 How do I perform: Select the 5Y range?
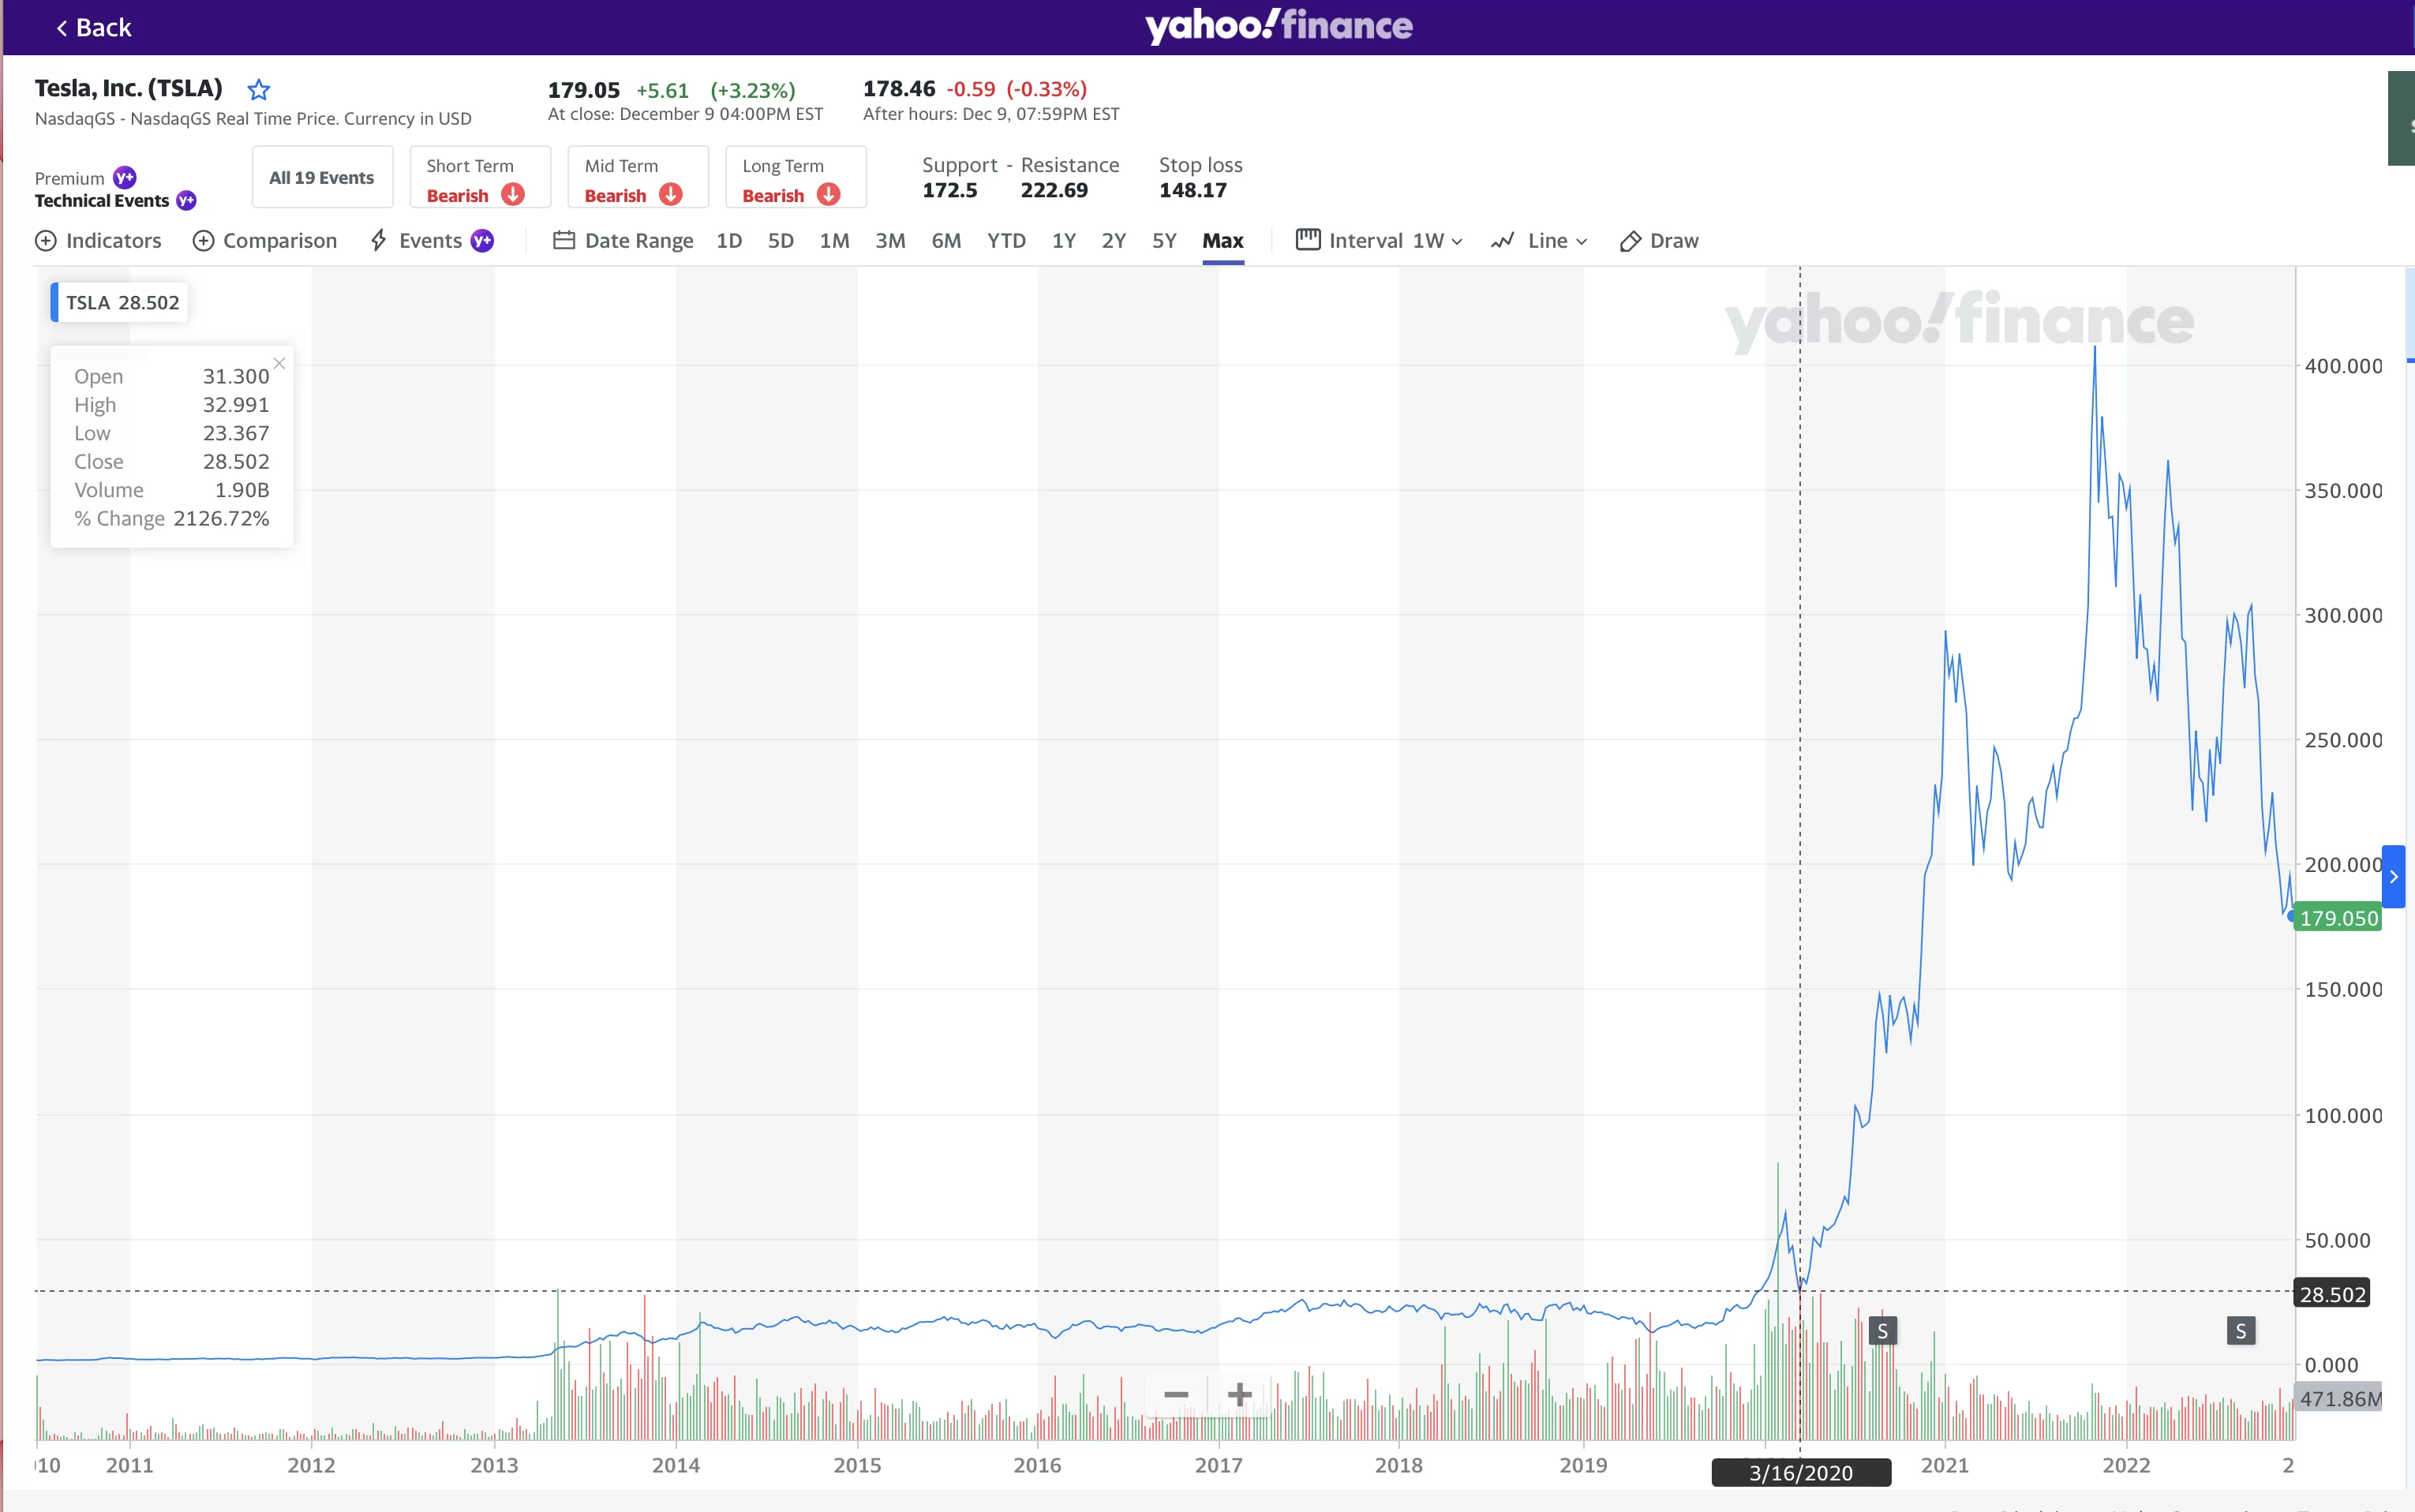(x=1164, y=241)
